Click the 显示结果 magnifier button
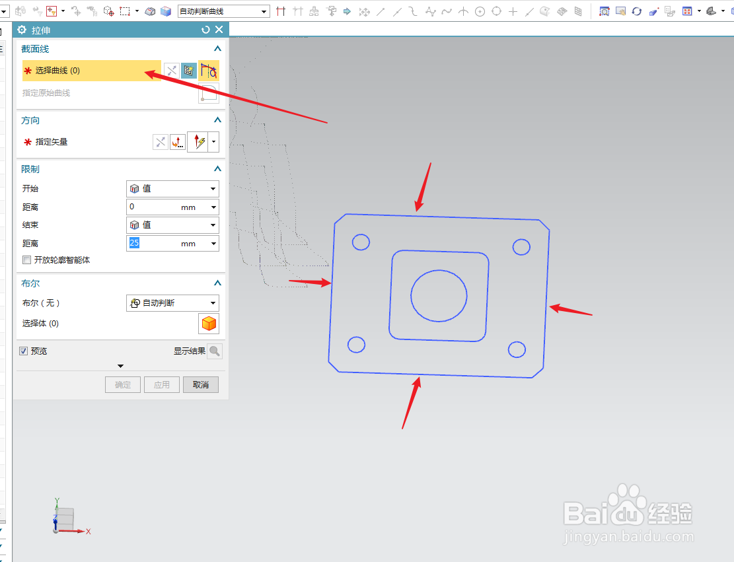Screen dimensions: 734x562 pos(215,351)
